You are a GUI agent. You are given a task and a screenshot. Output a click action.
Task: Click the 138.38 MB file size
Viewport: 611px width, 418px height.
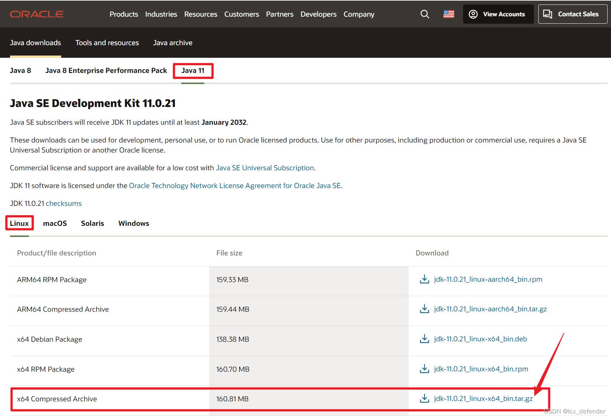coord(233,339)
